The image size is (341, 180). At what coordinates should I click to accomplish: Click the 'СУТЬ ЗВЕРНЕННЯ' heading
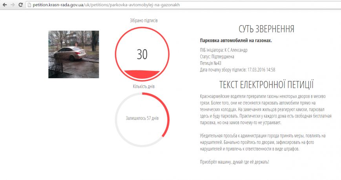(x=266, y=29)
